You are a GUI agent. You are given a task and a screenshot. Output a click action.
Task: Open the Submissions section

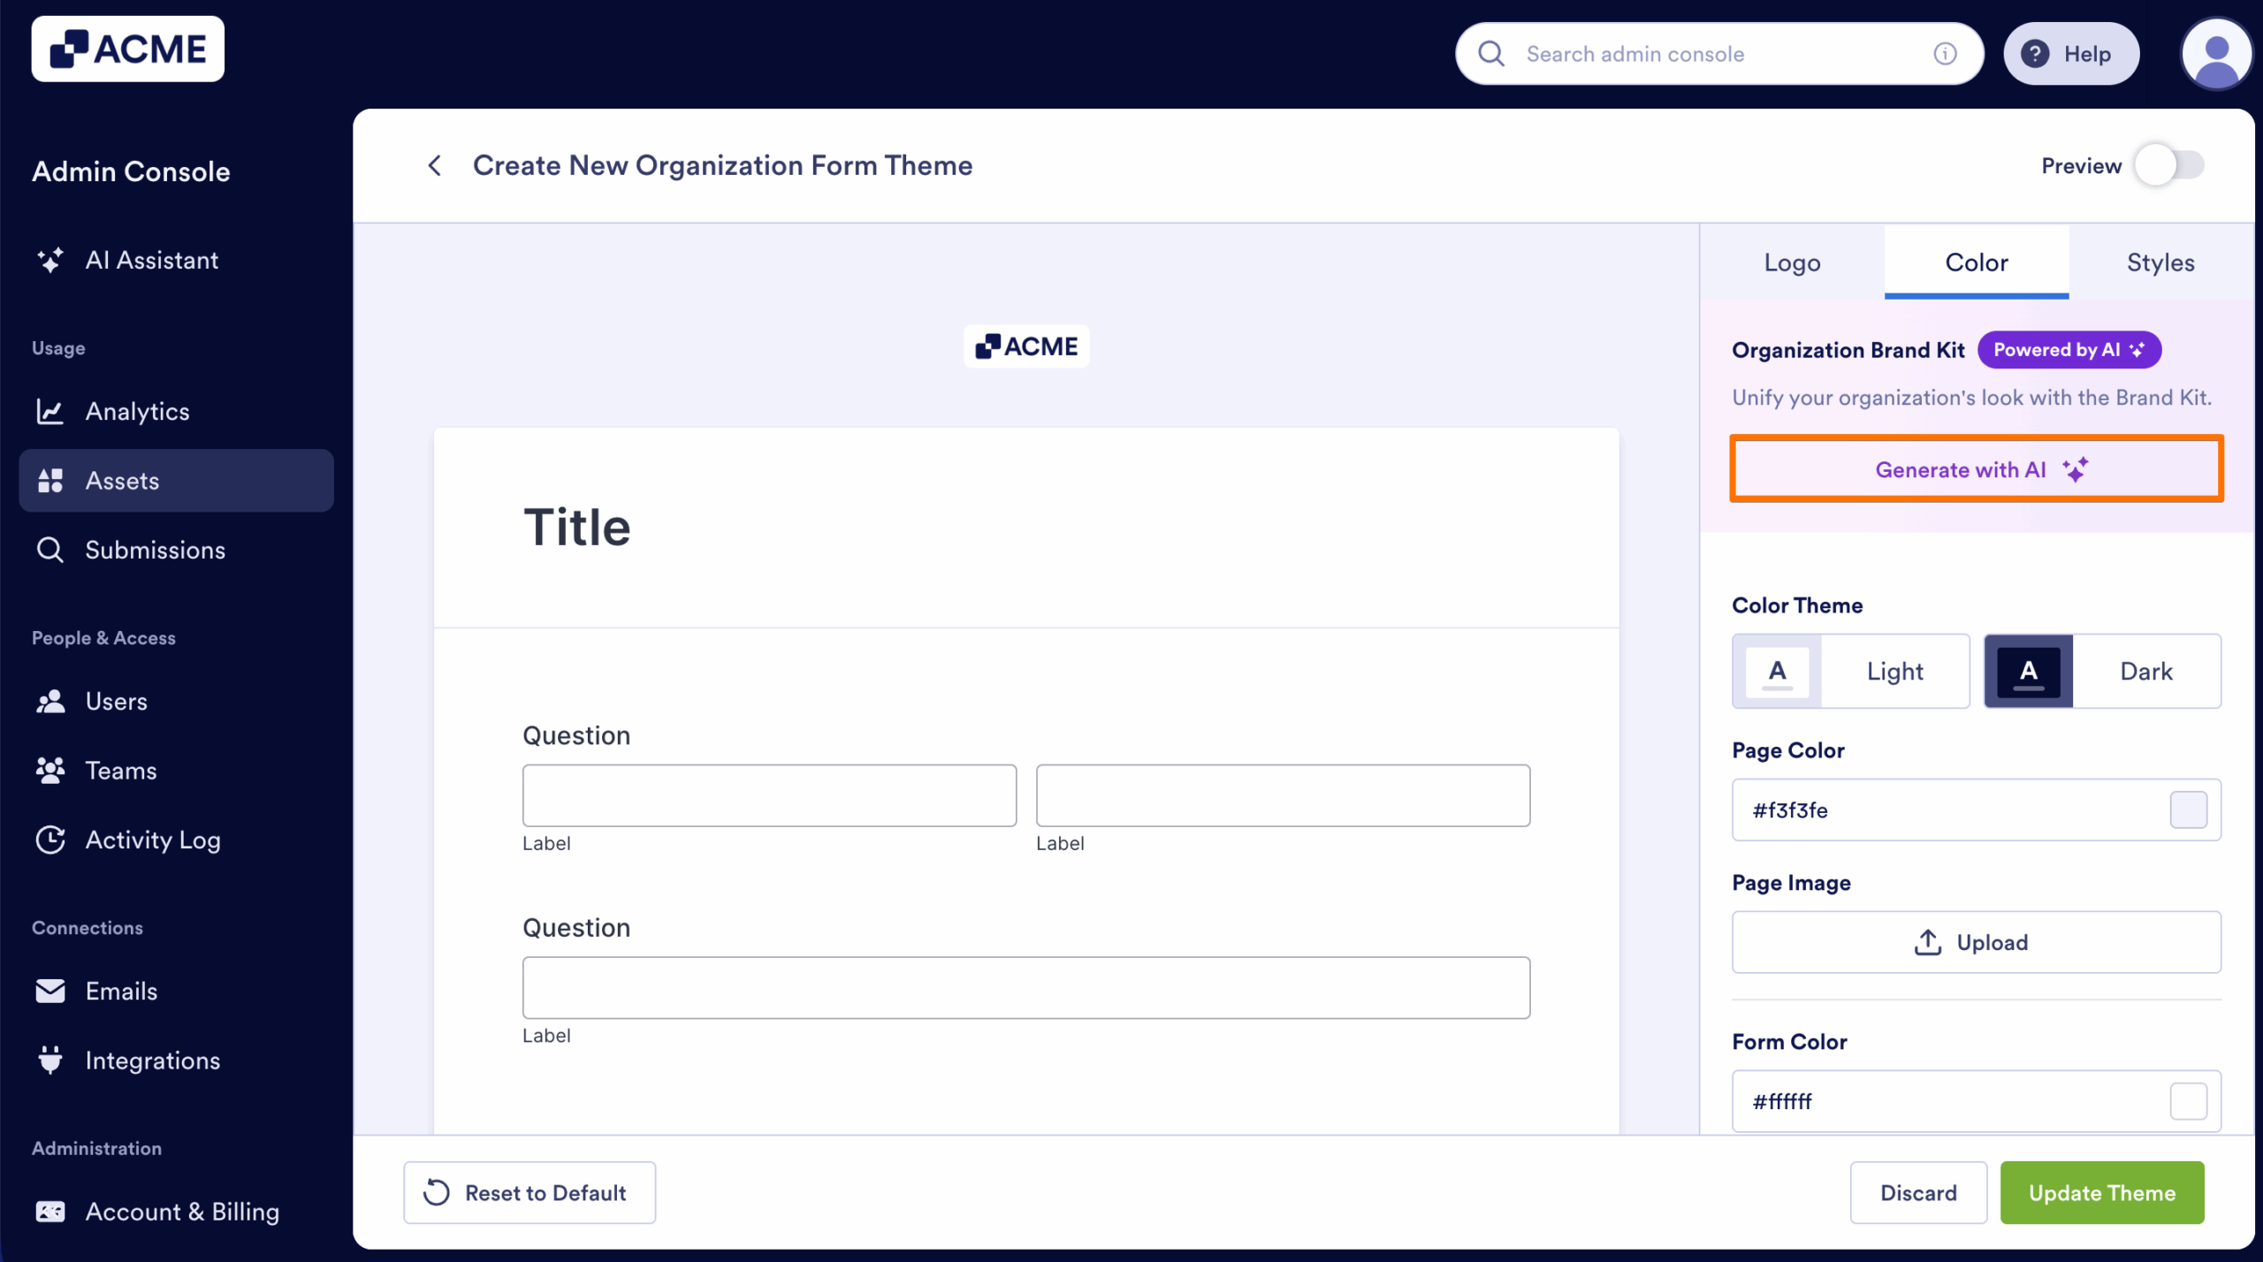tap(155, 550)
